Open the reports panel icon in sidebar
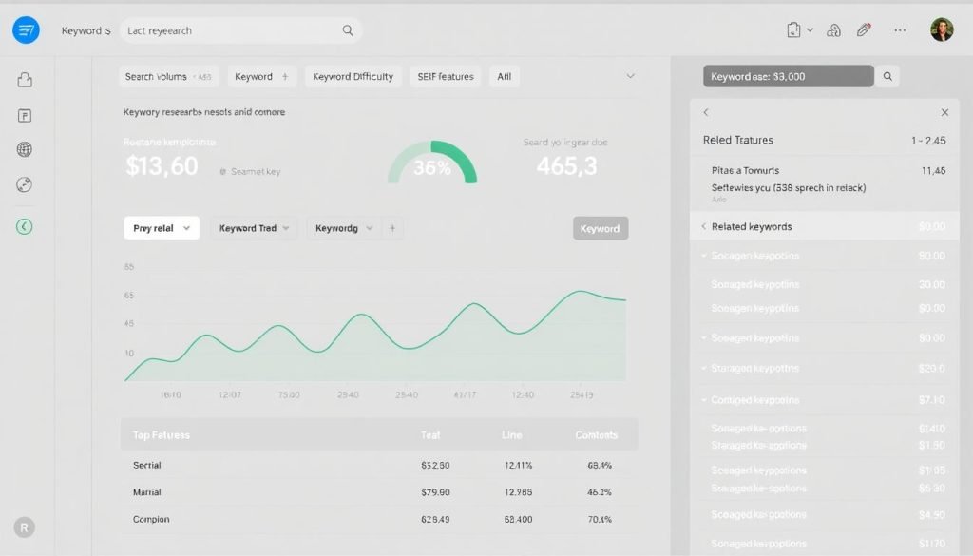The image size is (973, 556). (x=24, y=115)
